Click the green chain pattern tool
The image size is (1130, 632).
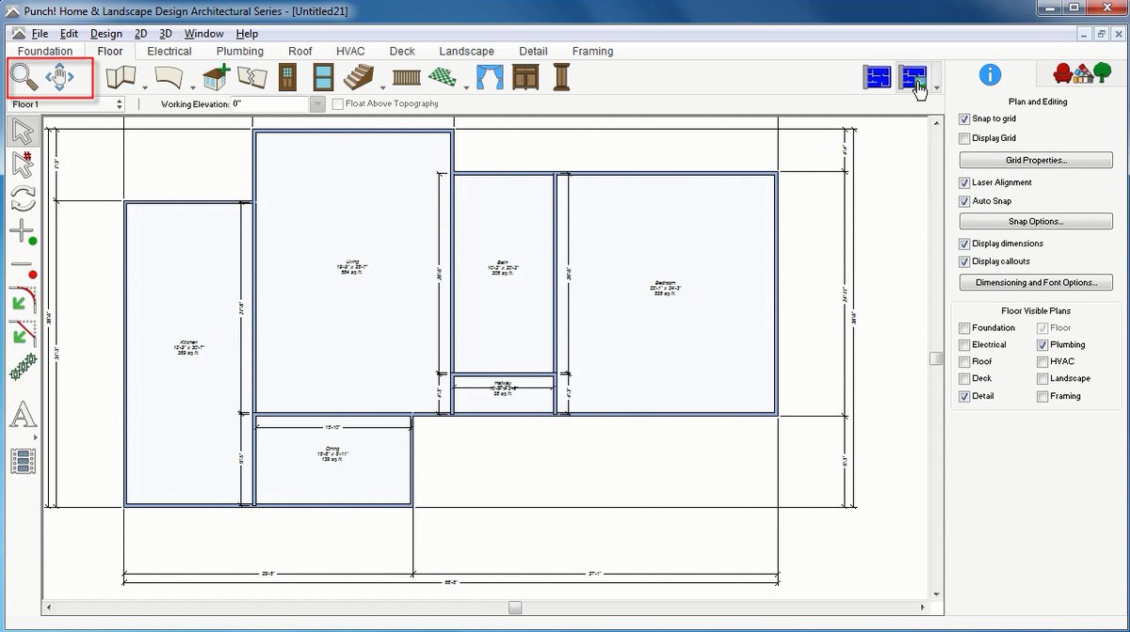[x=23, y=368]
